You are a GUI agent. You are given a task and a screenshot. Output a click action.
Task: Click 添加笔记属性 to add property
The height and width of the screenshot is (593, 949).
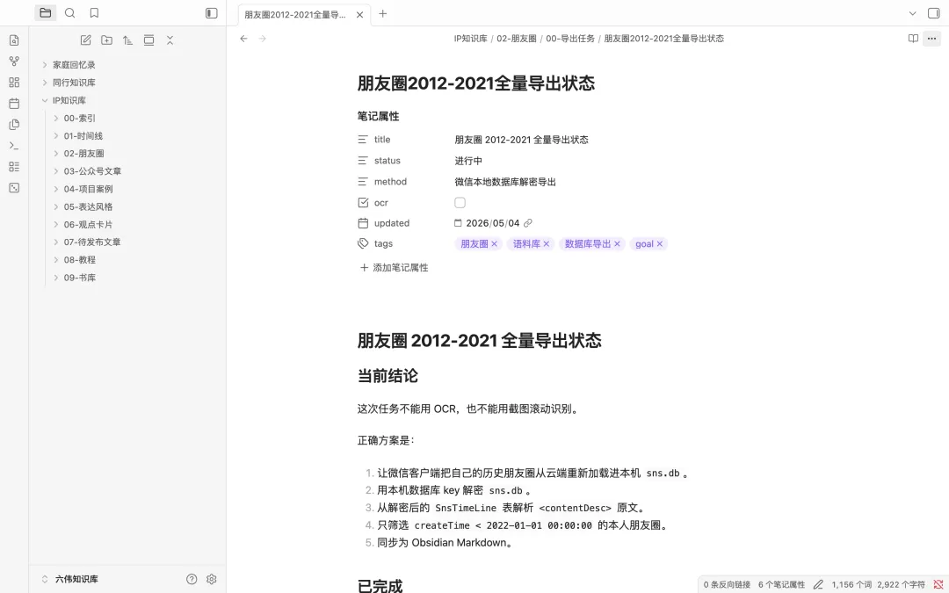point(394,267)
